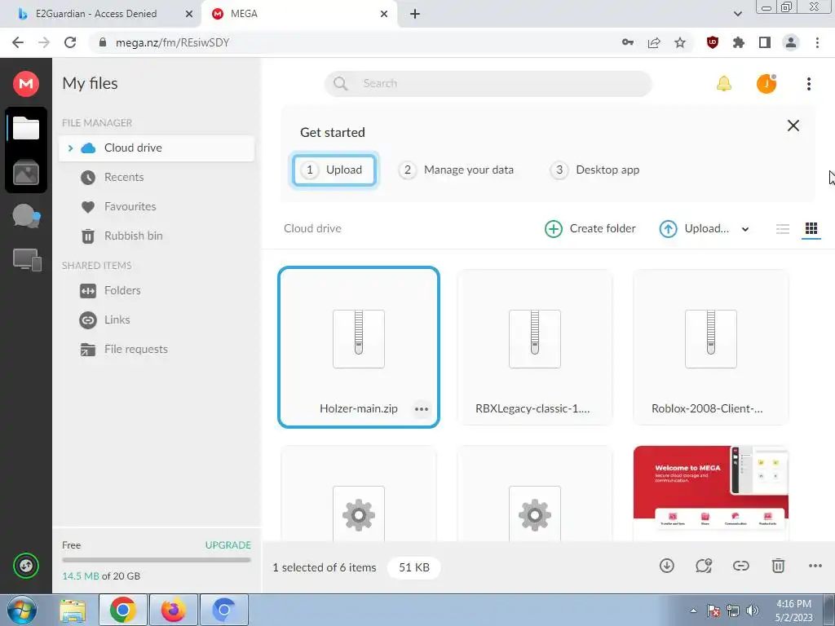
Task: Click the UPGRADE link
Action: pos(228,545)
